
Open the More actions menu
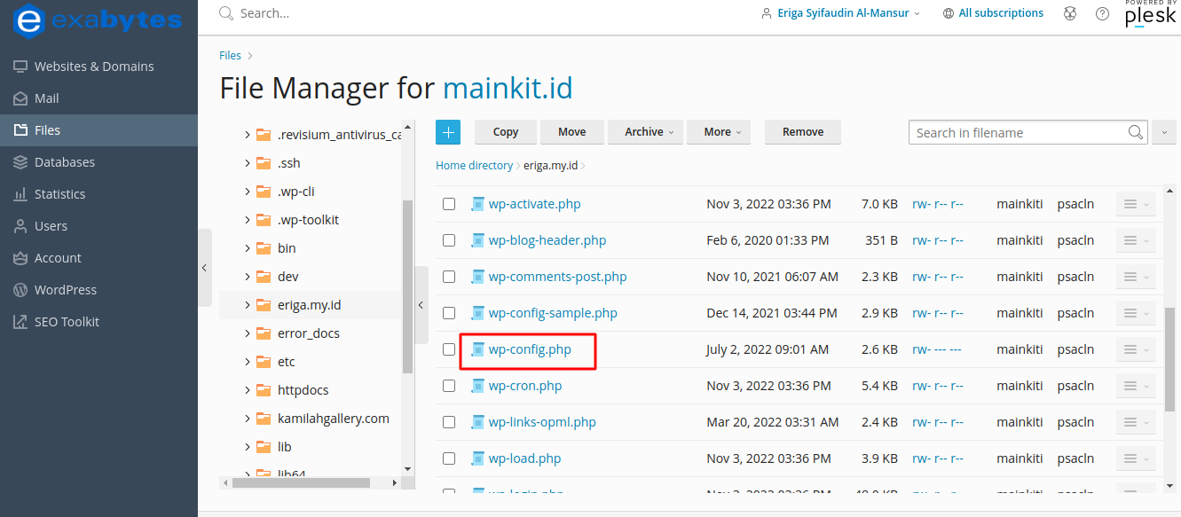tap(719, 131)
